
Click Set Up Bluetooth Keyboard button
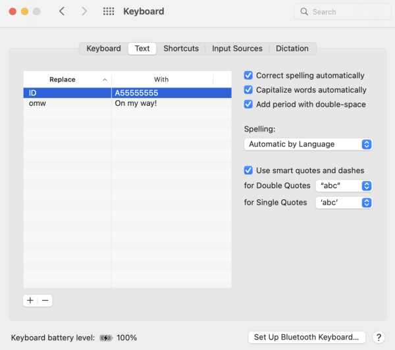[x=306, y=337]
